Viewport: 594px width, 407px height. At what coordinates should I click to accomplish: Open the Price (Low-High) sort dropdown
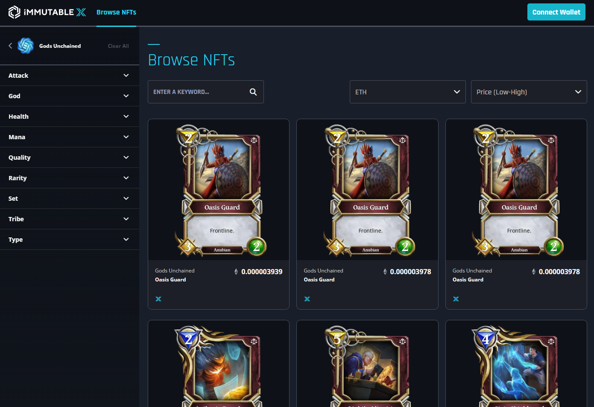[529, 92]
